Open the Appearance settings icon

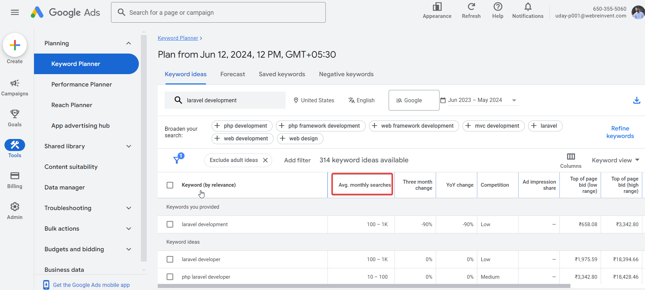click(437, 11)
